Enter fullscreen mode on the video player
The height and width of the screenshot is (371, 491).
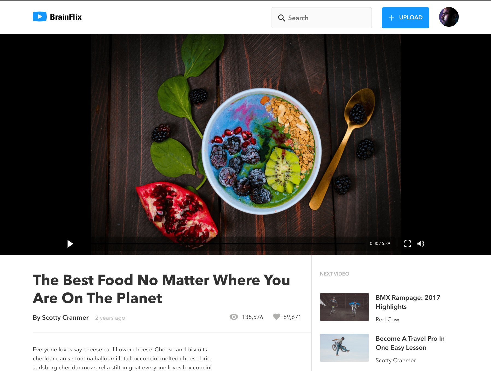407,244
